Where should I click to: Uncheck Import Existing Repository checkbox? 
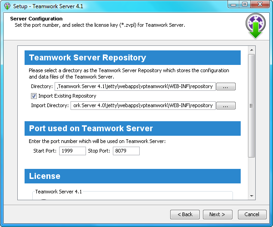[x=34, y=96]
